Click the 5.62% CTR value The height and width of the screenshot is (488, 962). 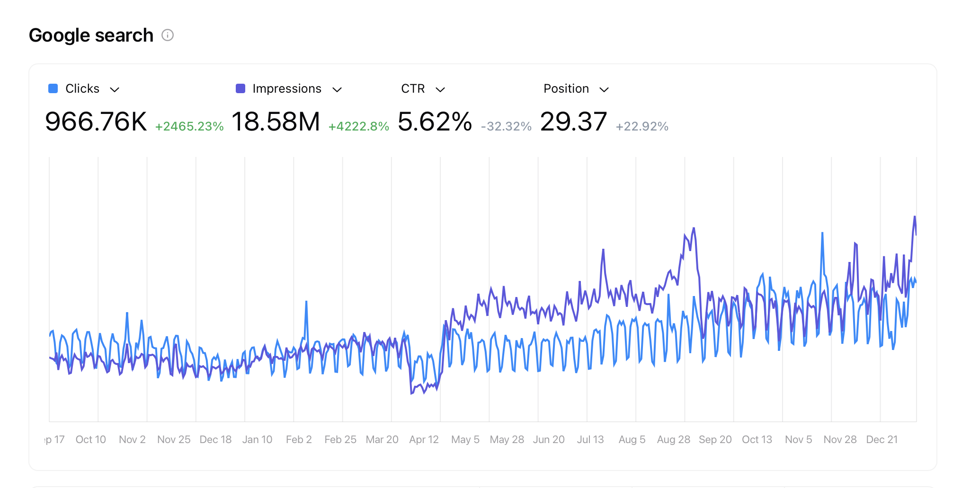pos(435,122)
